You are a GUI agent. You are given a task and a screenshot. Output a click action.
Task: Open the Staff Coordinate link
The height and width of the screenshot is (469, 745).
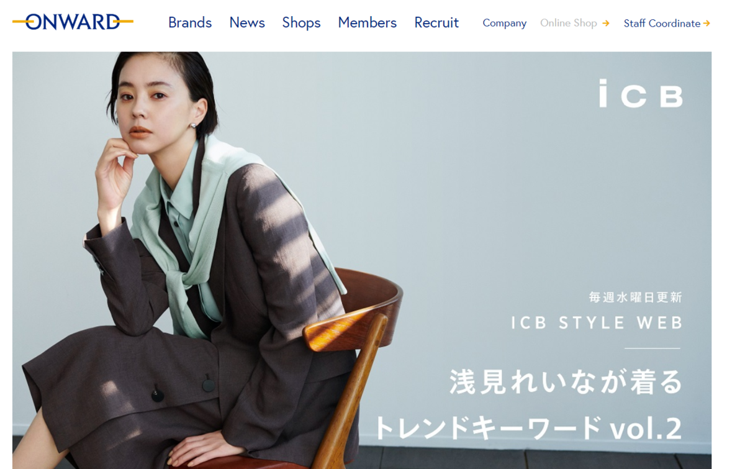(x=662, y=23)
